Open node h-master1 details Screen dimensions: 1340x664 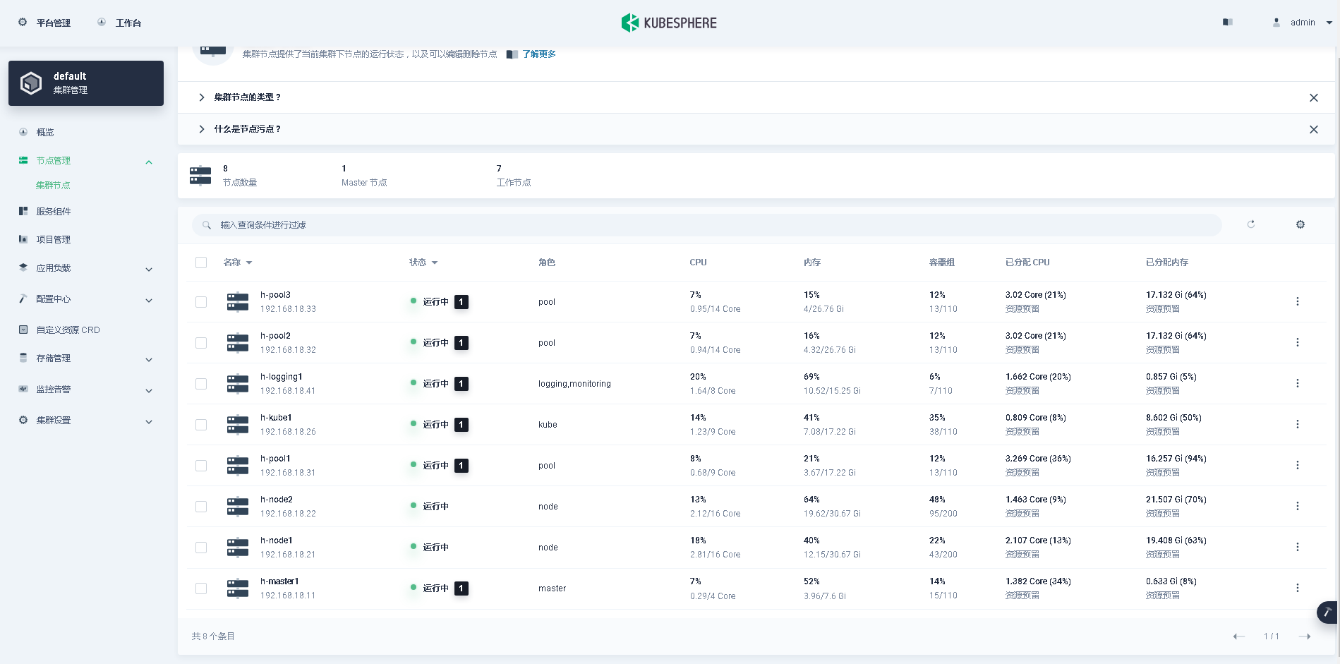coord(279,581)
